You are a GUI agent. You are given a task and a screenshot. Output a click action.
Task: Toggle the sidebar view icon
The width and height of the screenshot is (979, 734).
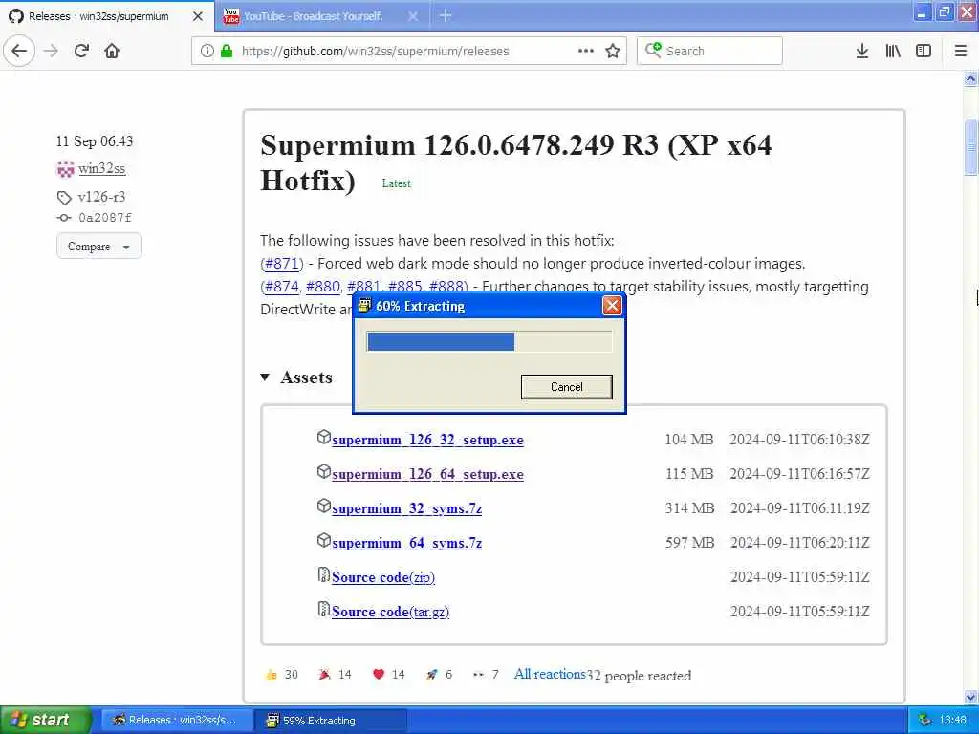pyautogui.click(x=924, y=51)
